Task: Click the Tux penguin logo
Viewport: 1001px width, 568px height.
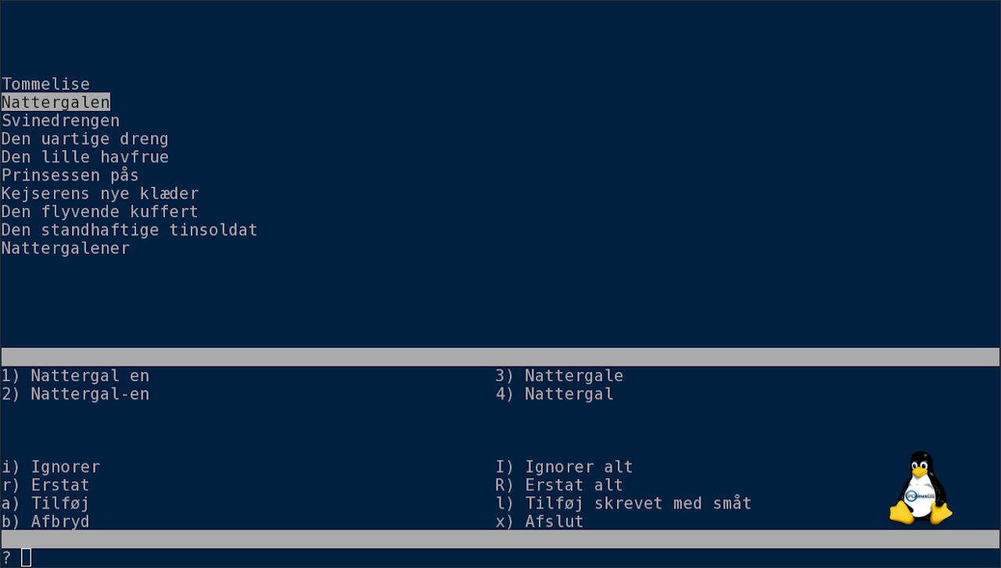Action: pyautogui.click(x=921, y=488)
